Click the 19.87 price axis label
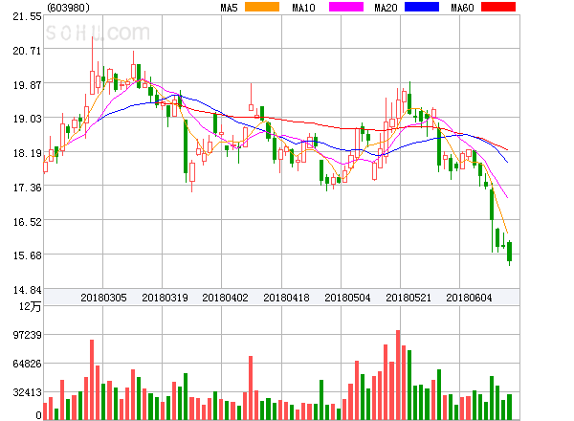Screen dimensions: 574x421 pos(27,85)
